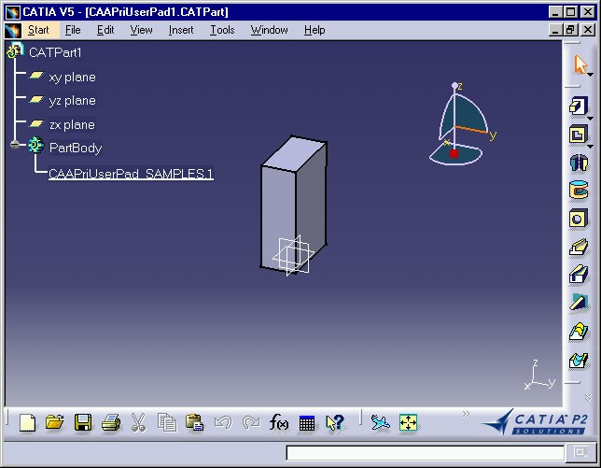This screenshot has width=601, height=468.
Task: Create a new document with New icon
Action: tap(27, 423)
